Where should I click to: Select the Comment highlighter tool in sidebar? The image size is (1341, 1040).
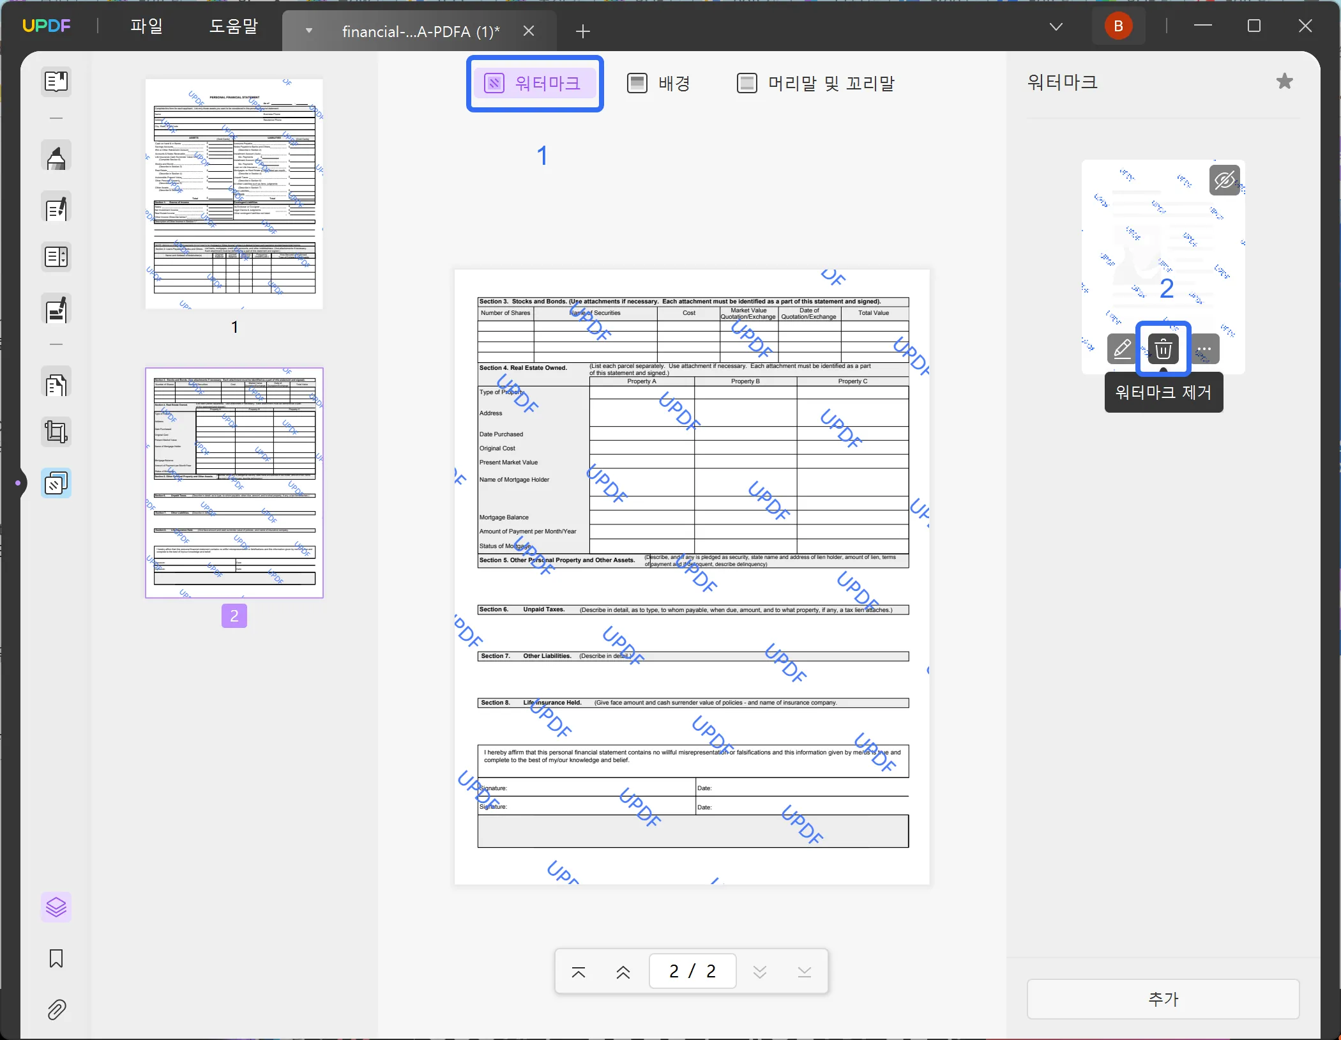point(56,156)
